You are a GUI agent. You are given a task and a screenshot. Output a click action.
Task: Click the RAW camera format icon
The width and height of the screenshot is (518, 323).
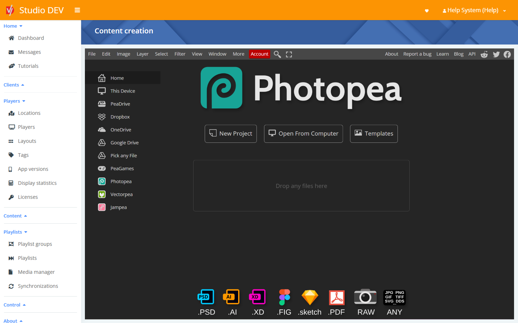pyautogui.click(x=365, y=297)
